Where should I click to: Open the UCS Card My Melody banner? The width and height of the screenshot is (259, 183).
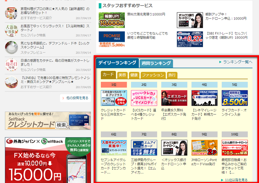click(x=142, y=98)
